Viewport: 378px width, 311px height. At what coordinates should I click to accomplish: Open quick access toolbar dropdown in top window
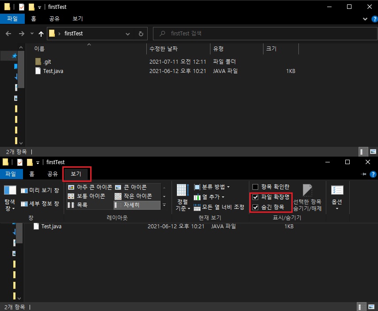tap(39, 8)
